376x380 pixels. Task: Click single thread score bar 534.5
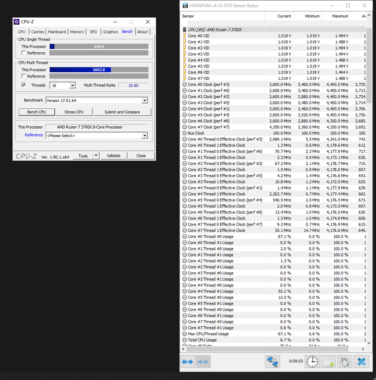[x=99, y=47]
